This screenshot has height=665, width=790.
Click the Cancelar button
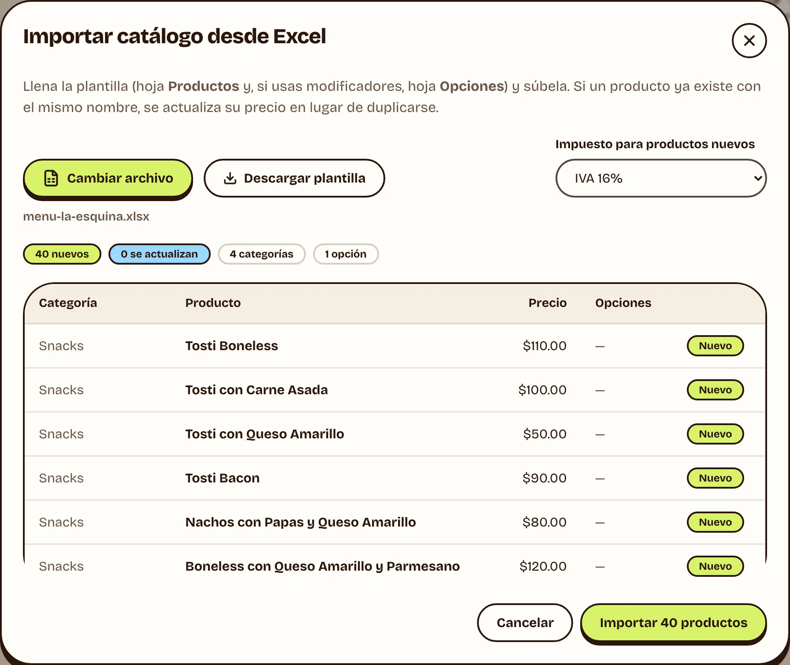[x=525, y=623]
